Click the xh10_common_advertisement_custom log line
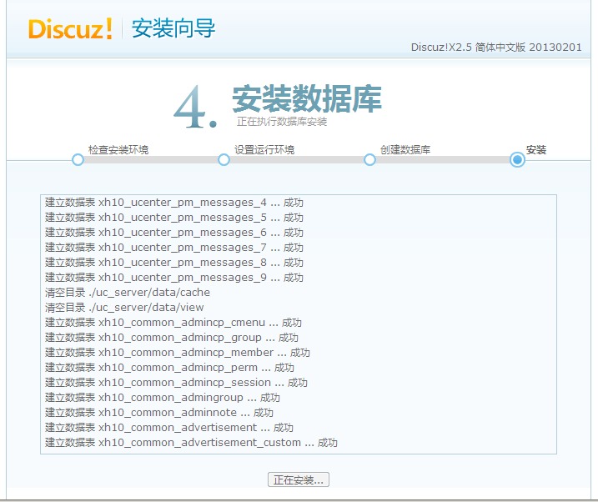This screenshot has width=598, height=502. [x=192, y=443]
